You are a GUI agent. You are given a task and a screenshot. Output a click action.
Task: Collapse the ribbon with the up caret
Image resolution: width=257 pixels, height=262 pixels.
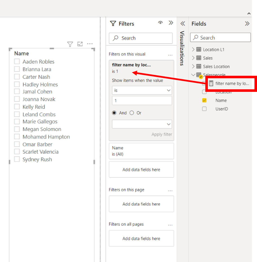[249, 14]
